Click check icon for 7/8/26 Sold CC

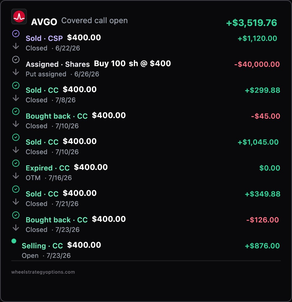(x=16, y=85)
